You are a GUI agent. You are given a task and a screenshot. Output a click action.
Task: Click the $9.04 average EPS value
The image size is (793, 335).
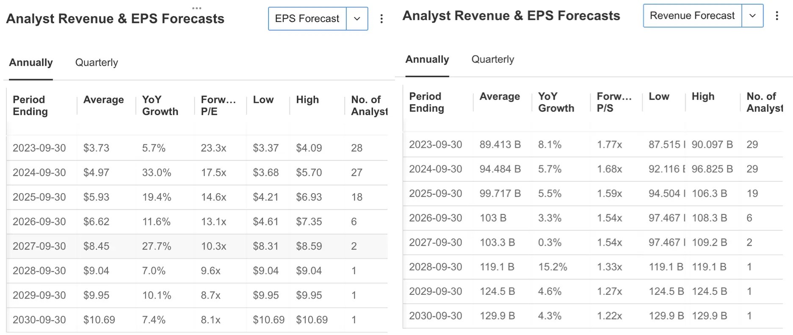click(x=96, y=271)
